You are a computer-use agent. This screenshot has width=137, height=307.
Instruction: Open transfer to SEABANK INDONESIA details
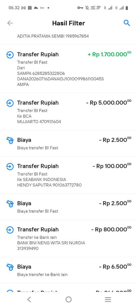pyautogui.click(x=68, y=175)
